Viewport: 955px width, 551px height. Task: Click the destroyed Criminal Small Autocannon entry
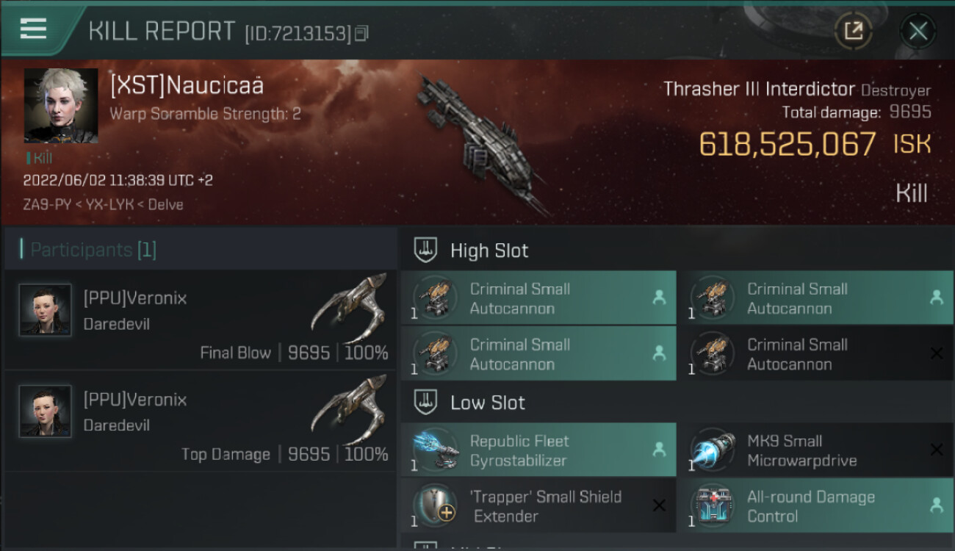coord(815,353)
